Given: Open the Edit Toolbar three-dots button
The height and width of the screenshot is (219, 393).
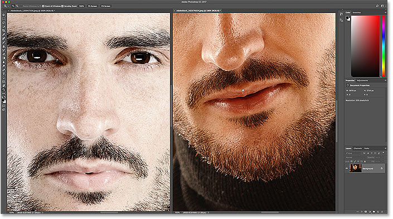Looking at the screenshot, I should tap(3, 93).
